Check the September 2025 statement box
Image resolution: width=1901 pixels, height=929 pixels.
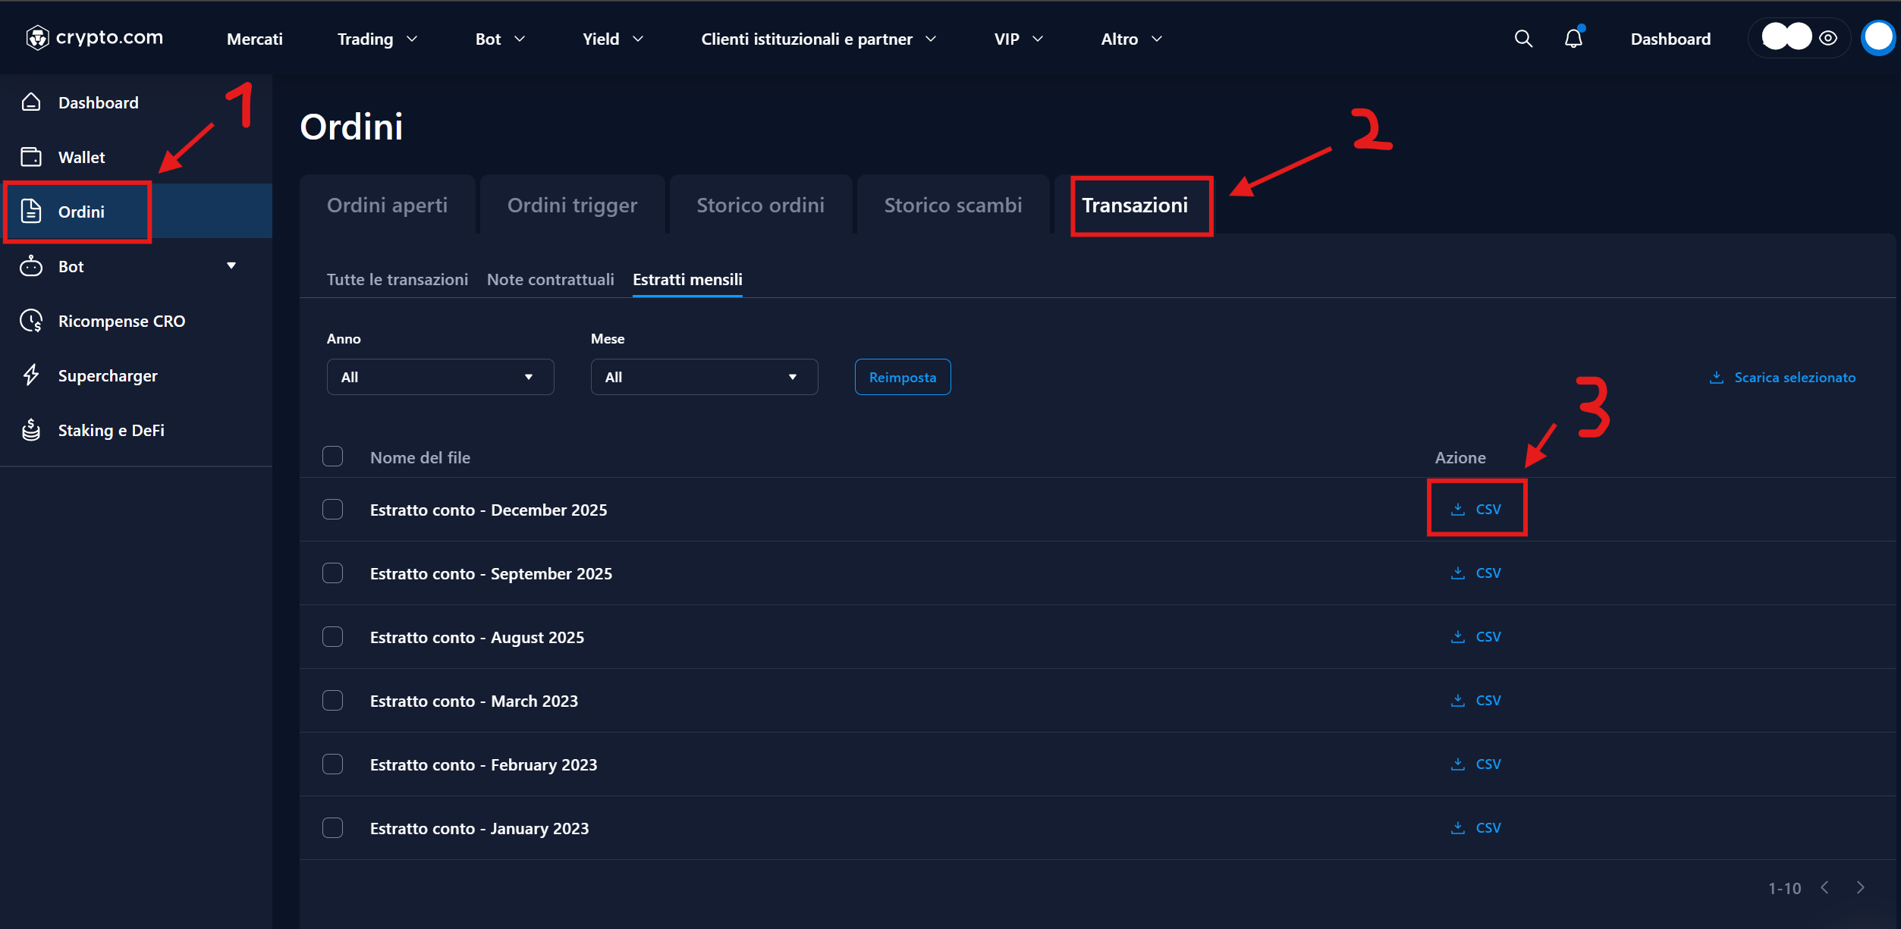332,573
